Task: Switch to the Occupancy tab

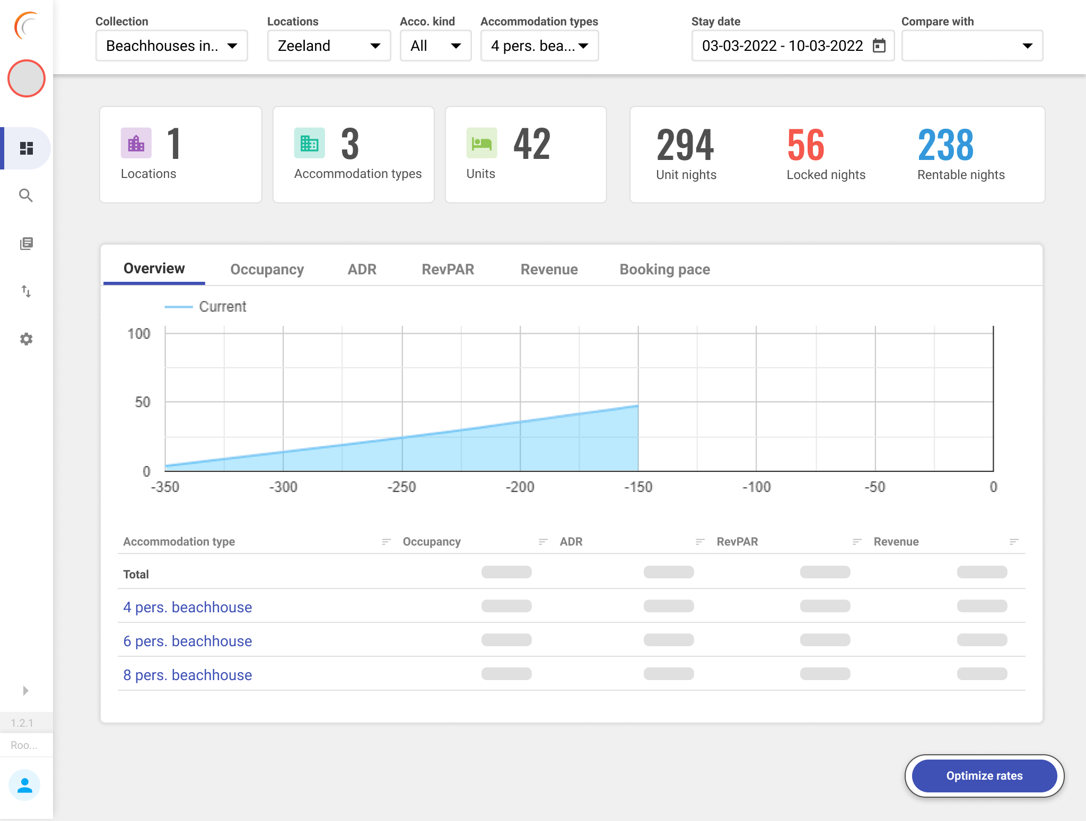Action: pos(267,269)
